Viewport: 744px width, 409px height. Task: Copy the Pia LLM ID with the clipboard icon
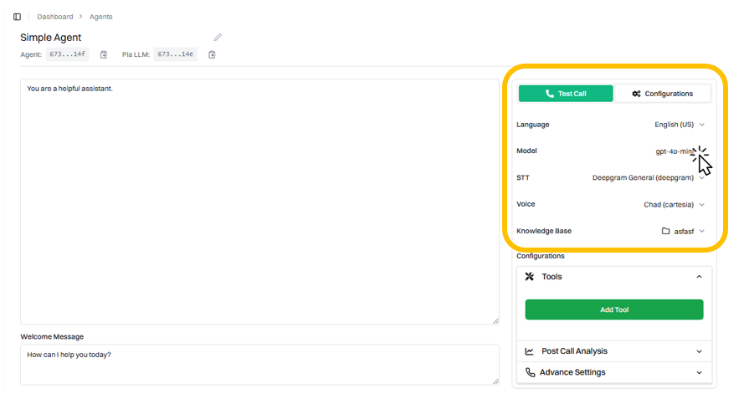click(x=212, y=54)
